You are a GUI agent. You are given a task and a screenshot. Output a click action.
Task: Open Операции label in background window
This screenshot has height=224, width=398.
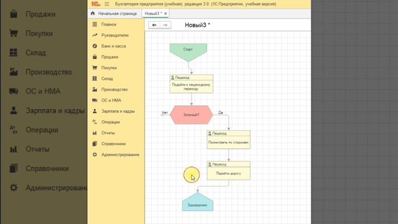[42, 130]
